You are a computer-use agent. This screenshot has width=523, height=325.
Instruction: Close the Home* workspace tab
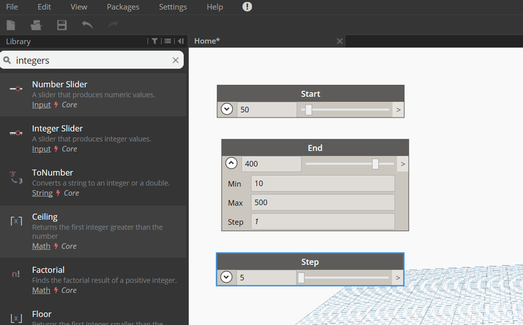[339, 41]
